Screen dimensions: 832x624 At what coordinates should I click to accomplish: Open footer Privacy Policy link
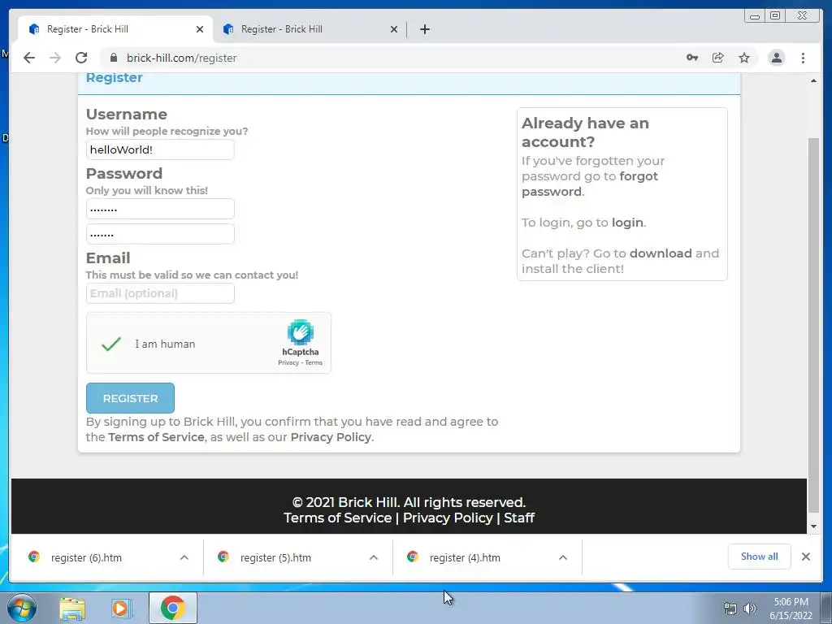(x=448, y=518)
